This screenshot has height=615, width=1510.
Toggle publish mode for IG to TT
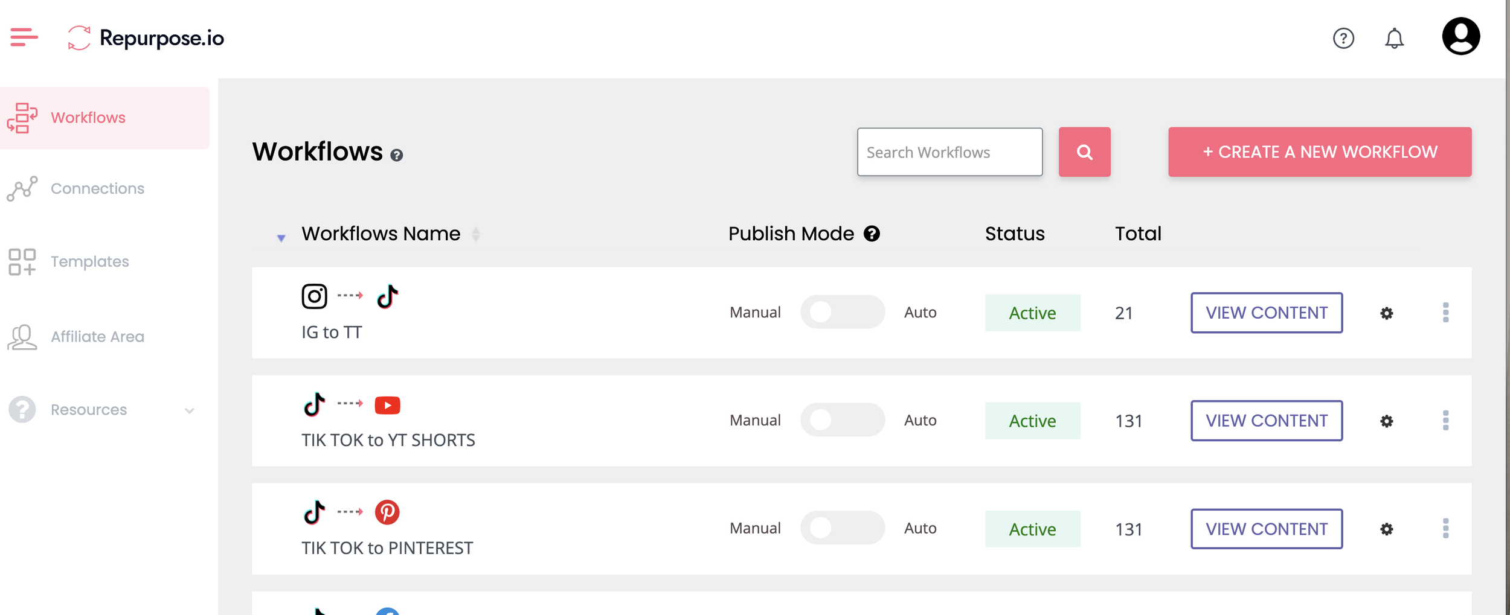click(843, 312)
